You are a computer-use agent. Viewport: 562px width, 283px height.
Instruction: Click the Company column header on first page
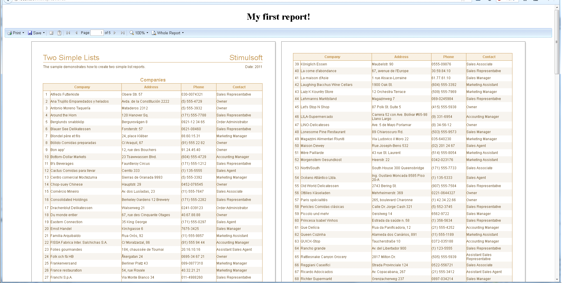(x=82, y=87)
